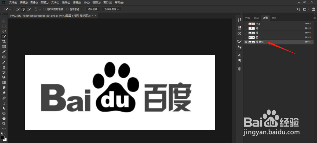Viewport: 317px width, 143px height.
Task: Open the Paragraph panel icon
Action: (239, 61)
